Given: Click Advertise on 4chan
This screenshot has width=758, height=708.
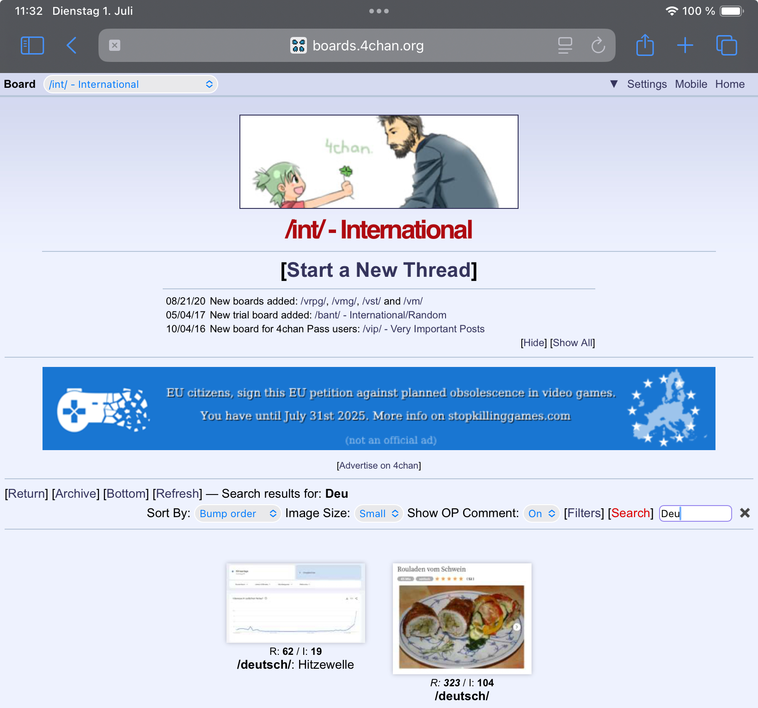Looking at the screenshot, I should click(379, 465).
